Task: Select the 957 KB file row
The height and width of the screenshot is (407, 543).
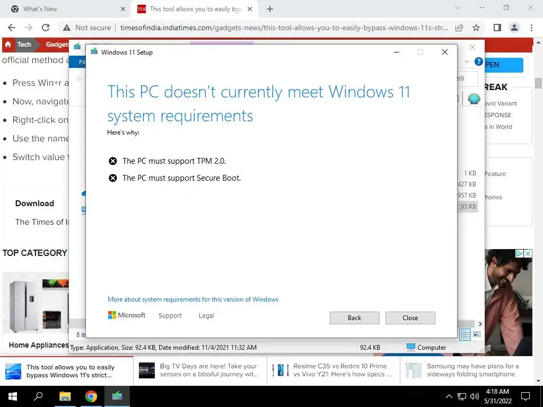Action: pos(467,195)
